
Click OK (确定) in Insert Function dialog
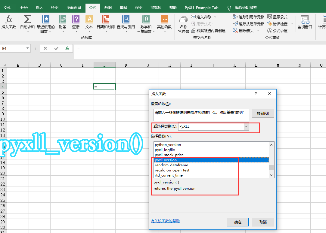[x=238, y=222]
